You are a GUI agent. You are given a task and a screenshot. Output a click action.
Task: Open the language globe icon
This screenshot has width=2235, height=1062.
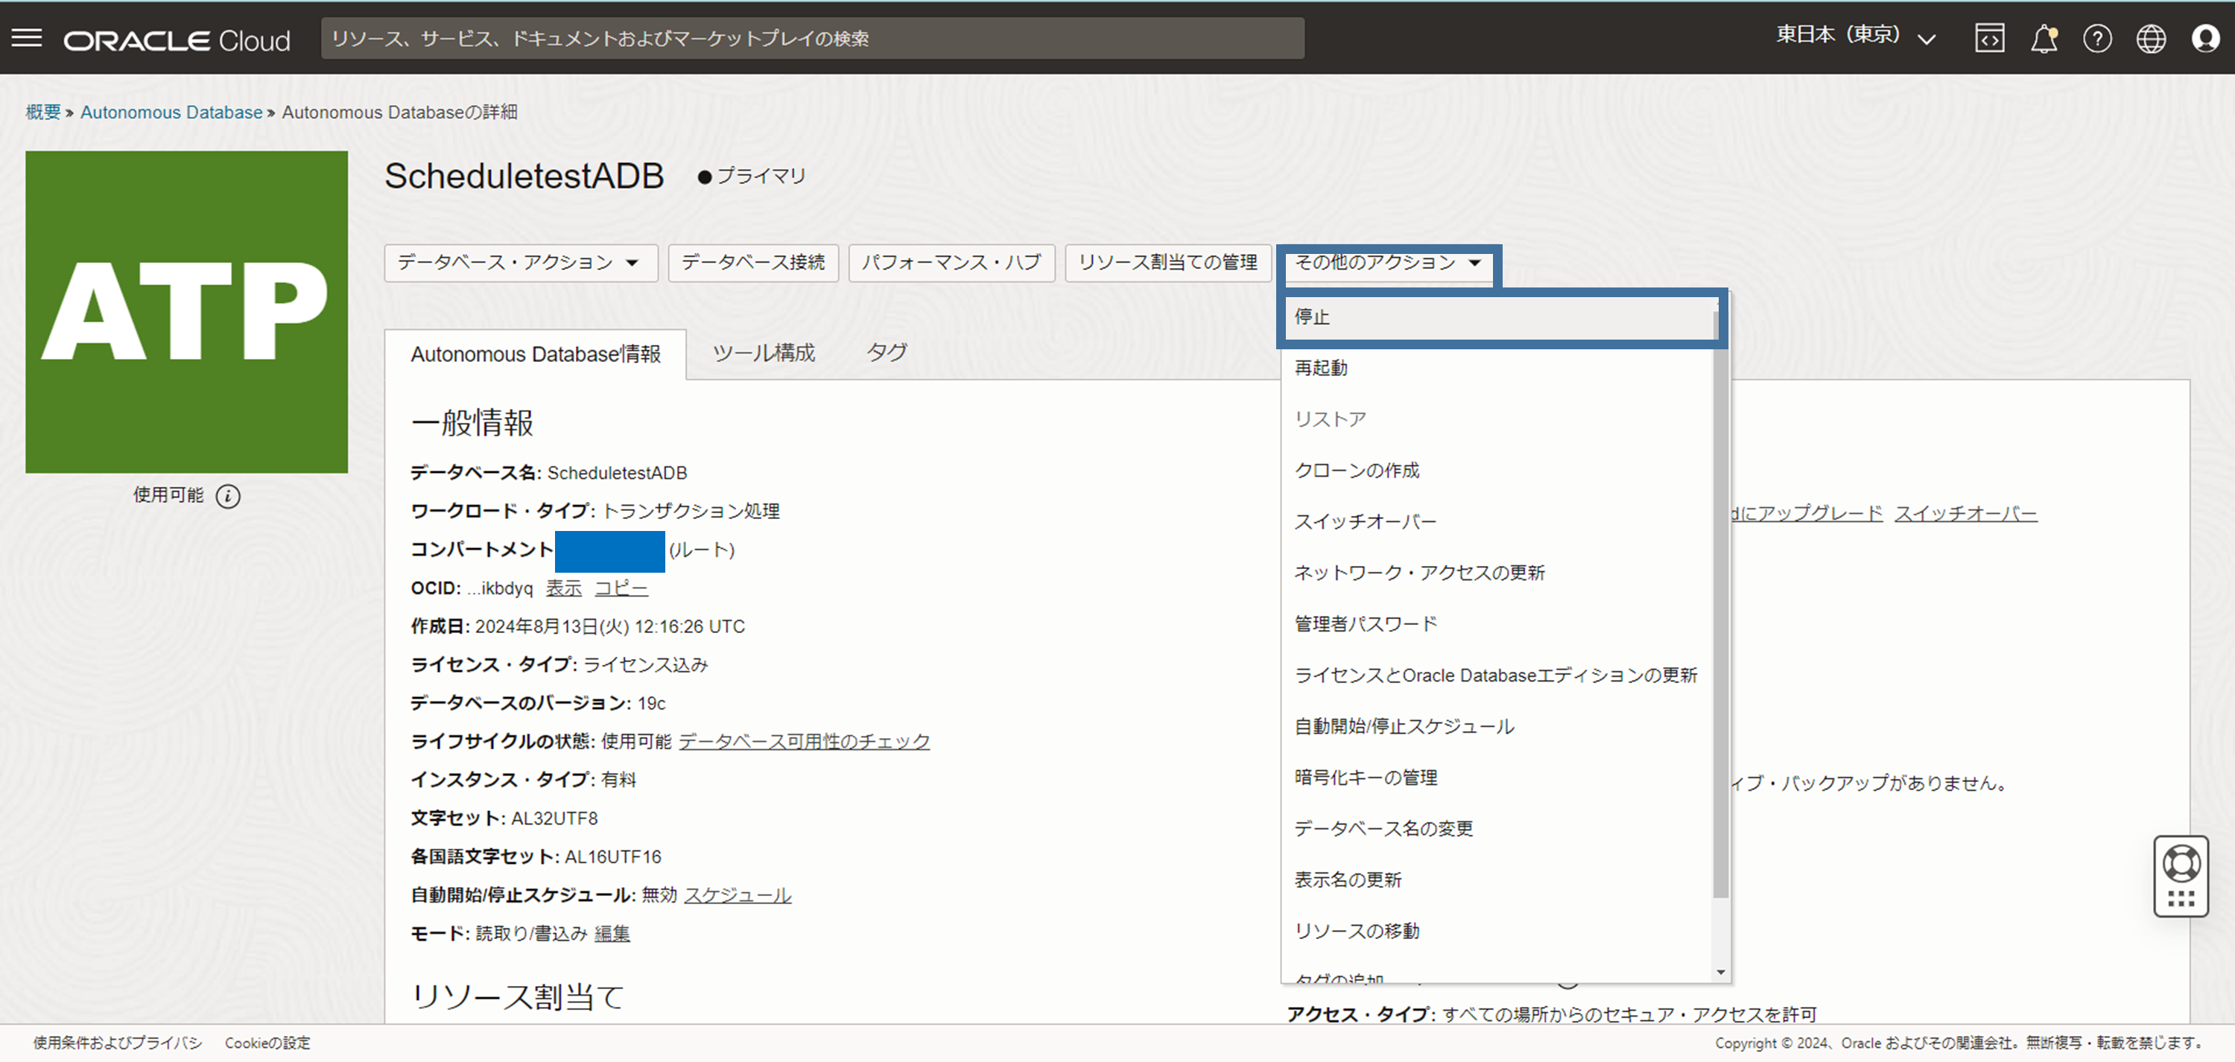coord(2151,39)
